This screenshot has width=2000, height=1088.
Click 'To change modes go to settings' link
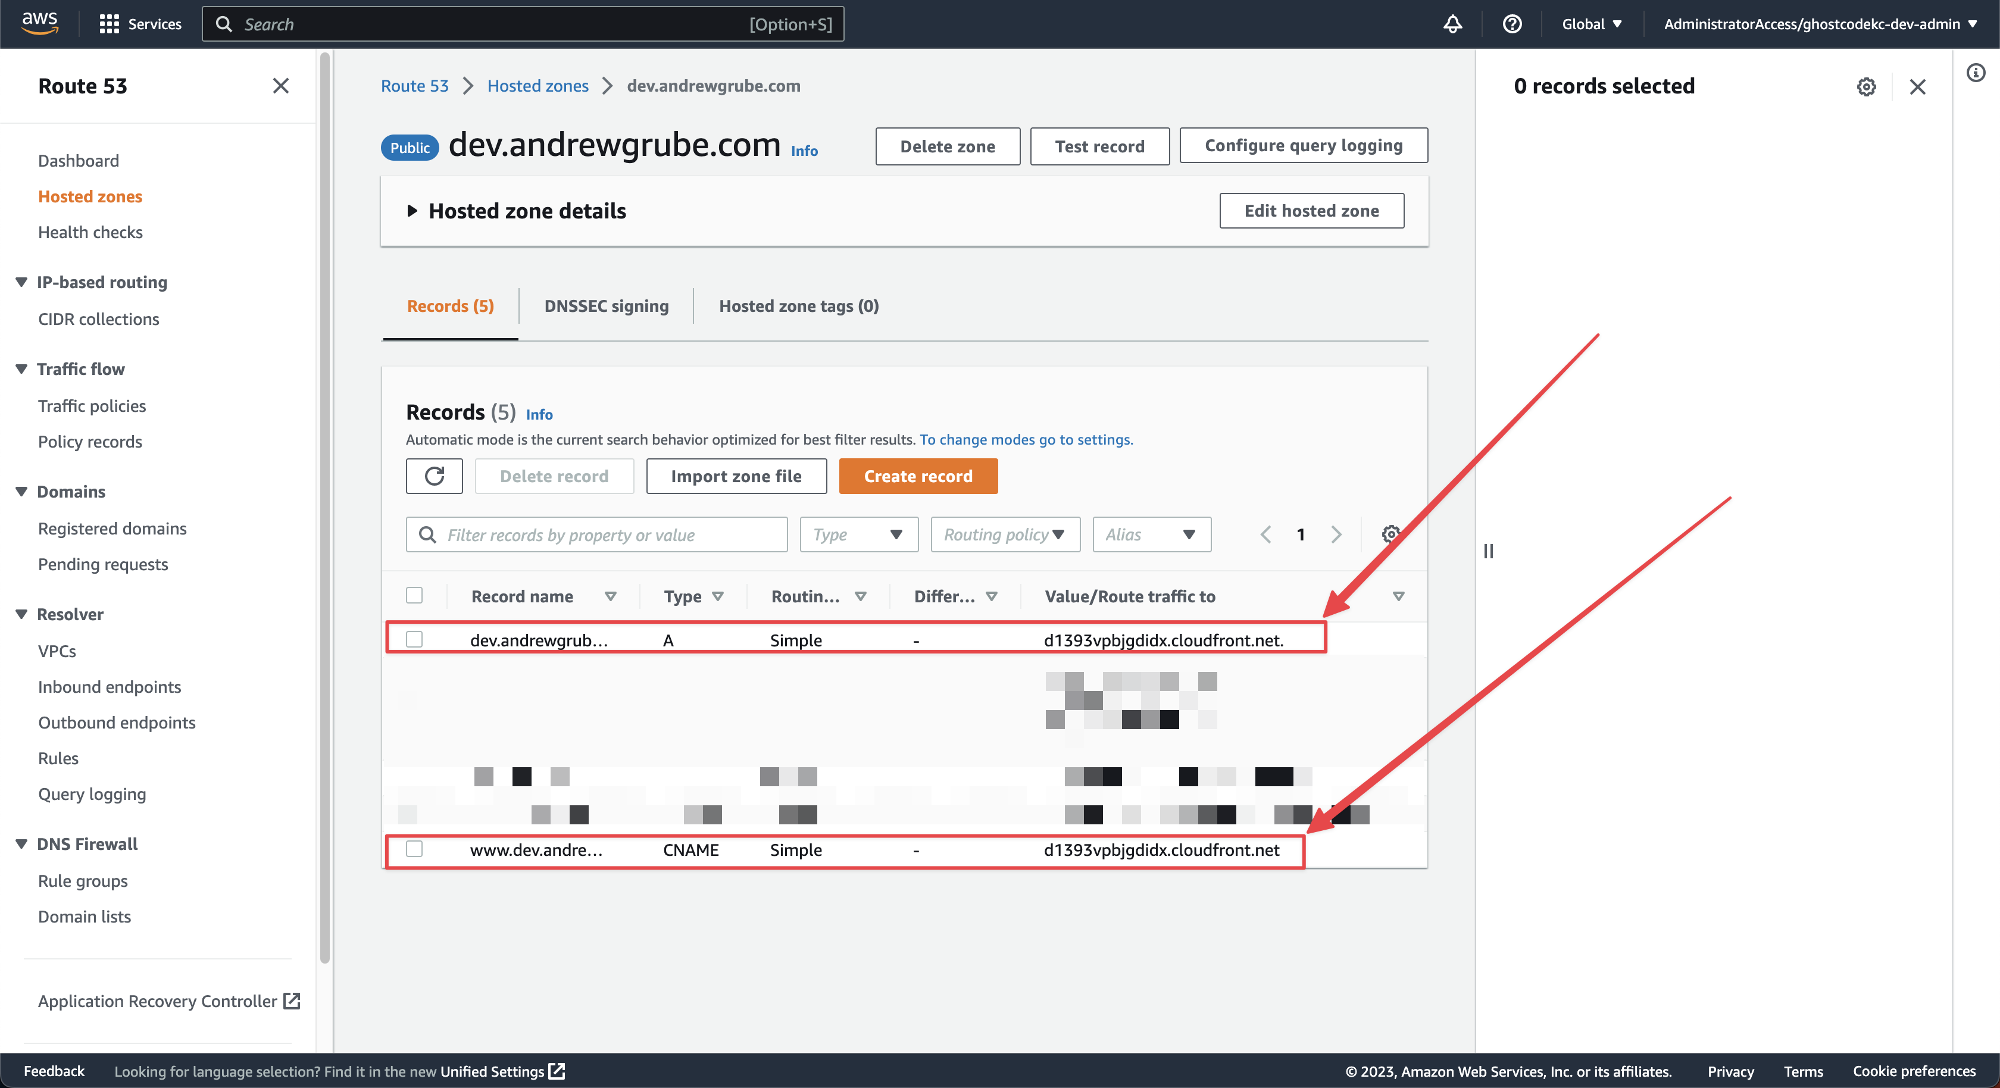(1026, 440)
